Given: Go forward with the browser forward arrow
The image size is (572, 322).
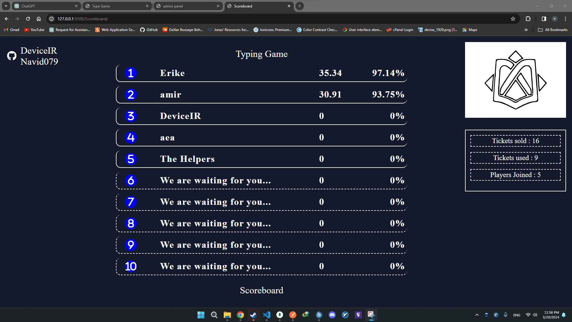Looking at the screenshot, I should point(17,19).
